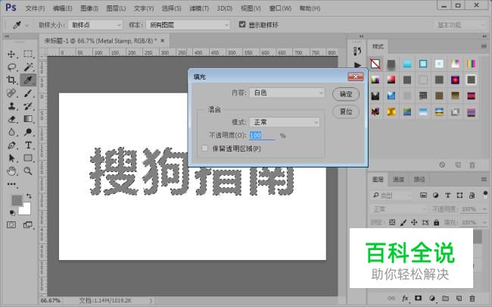
Task: Open the layer effects fx menu
Action: [x=405, y=298]
